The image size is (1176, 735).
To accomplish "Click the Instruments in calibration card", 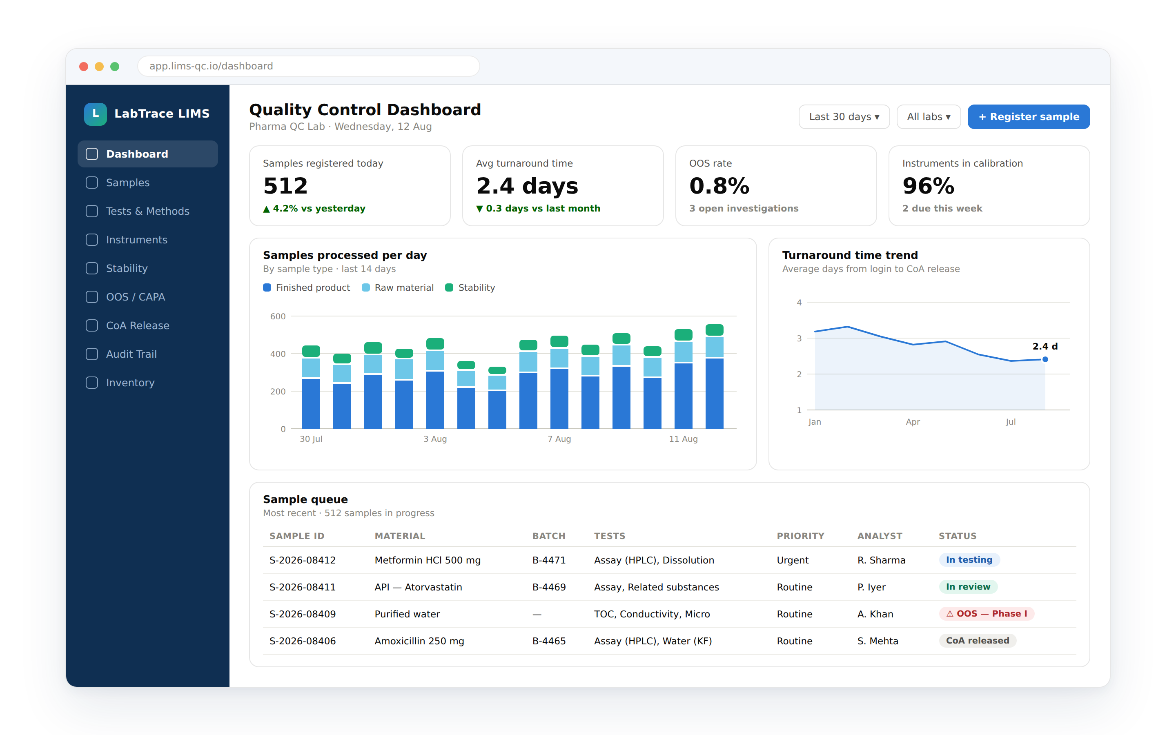I will pyautogui.click(x=989, y=186).
